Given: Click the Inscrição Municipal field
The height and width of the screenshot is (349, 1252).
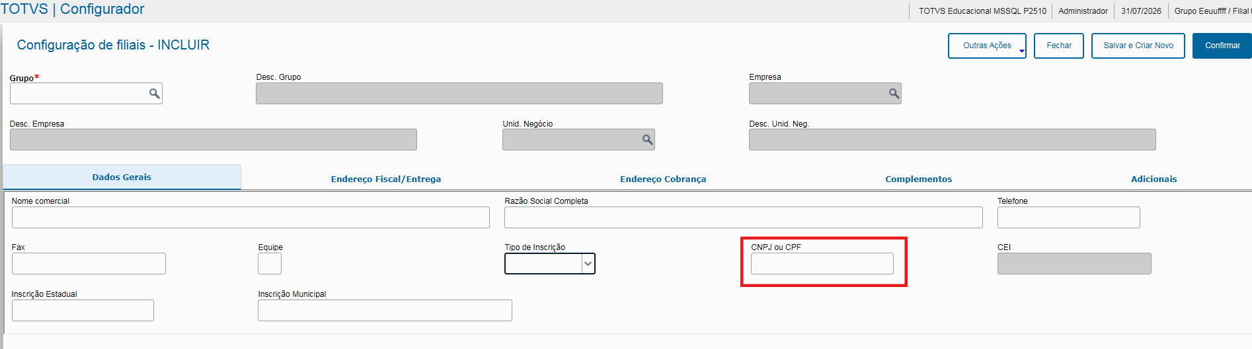Looking at the screenshot, I should 385,311.
